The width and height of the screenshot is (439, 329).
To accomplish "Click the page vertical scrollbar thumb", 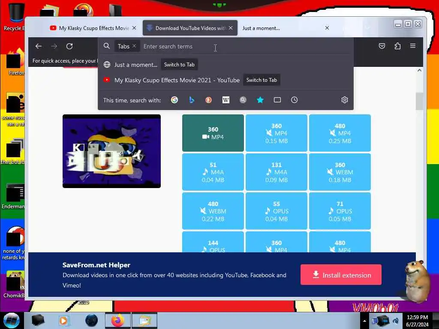I will pyautogui.click(x=419, y=101).
